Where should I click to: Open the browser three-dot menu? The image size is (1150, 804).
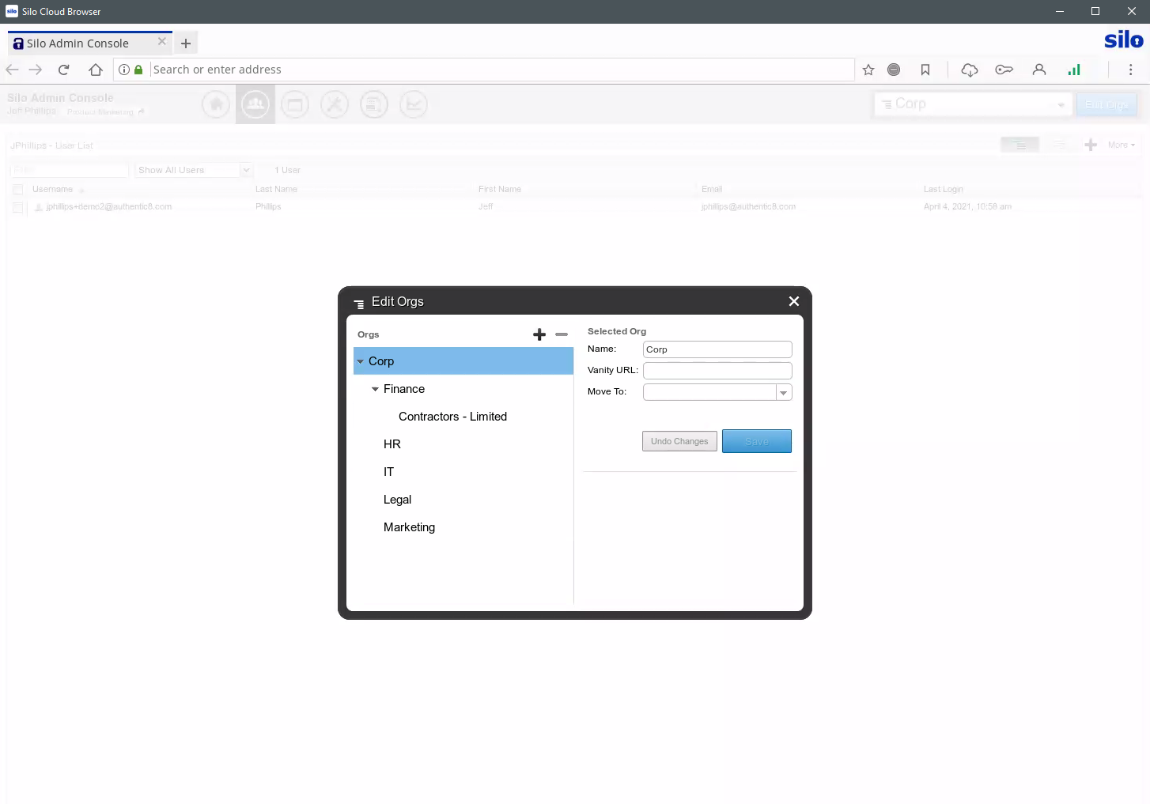(1130, 70)
